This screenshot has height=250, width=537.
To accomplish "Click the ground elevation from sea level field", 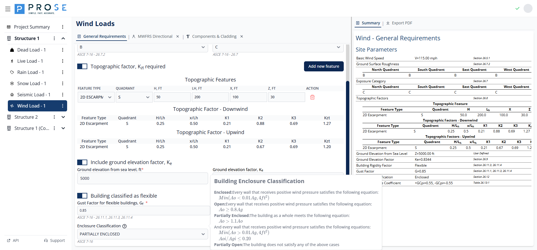I will point(142,178).
